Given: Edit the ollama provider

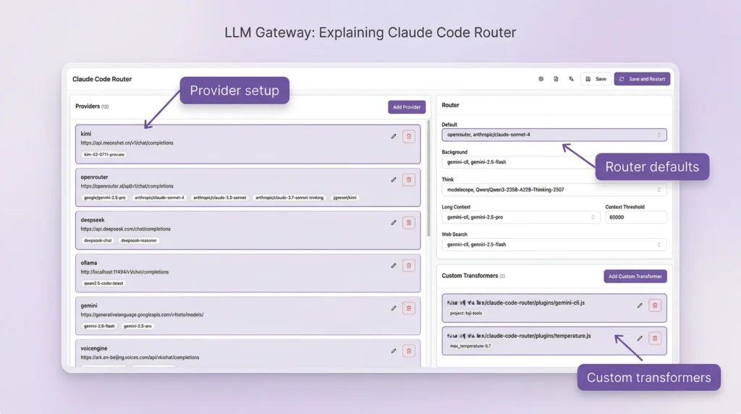Looking at the screenshot, I should [394, 266].
